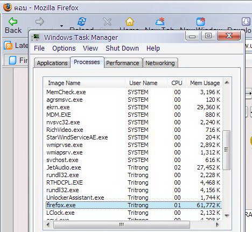Click the Firefox Downloads arrow icon
Image resolution: width=252 pixels, height=232 pixels.
pos(246,22)
